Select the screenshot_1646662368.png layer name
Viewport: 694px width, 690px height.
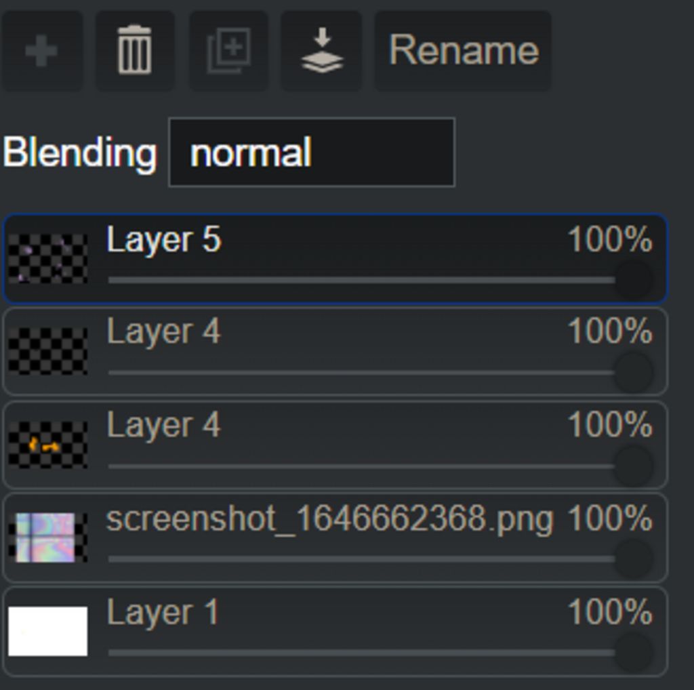tap(330, 520)
